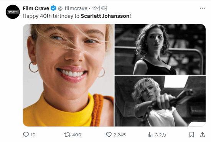Open the bottom-right photo aiming a gun
The height and width of the screenshot is (142, 211).
[x=160, y=101]
